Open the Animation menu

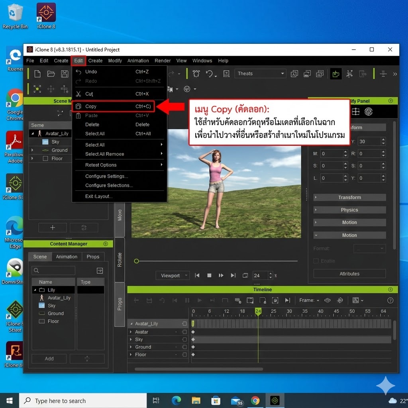click(x=138, y=61)
